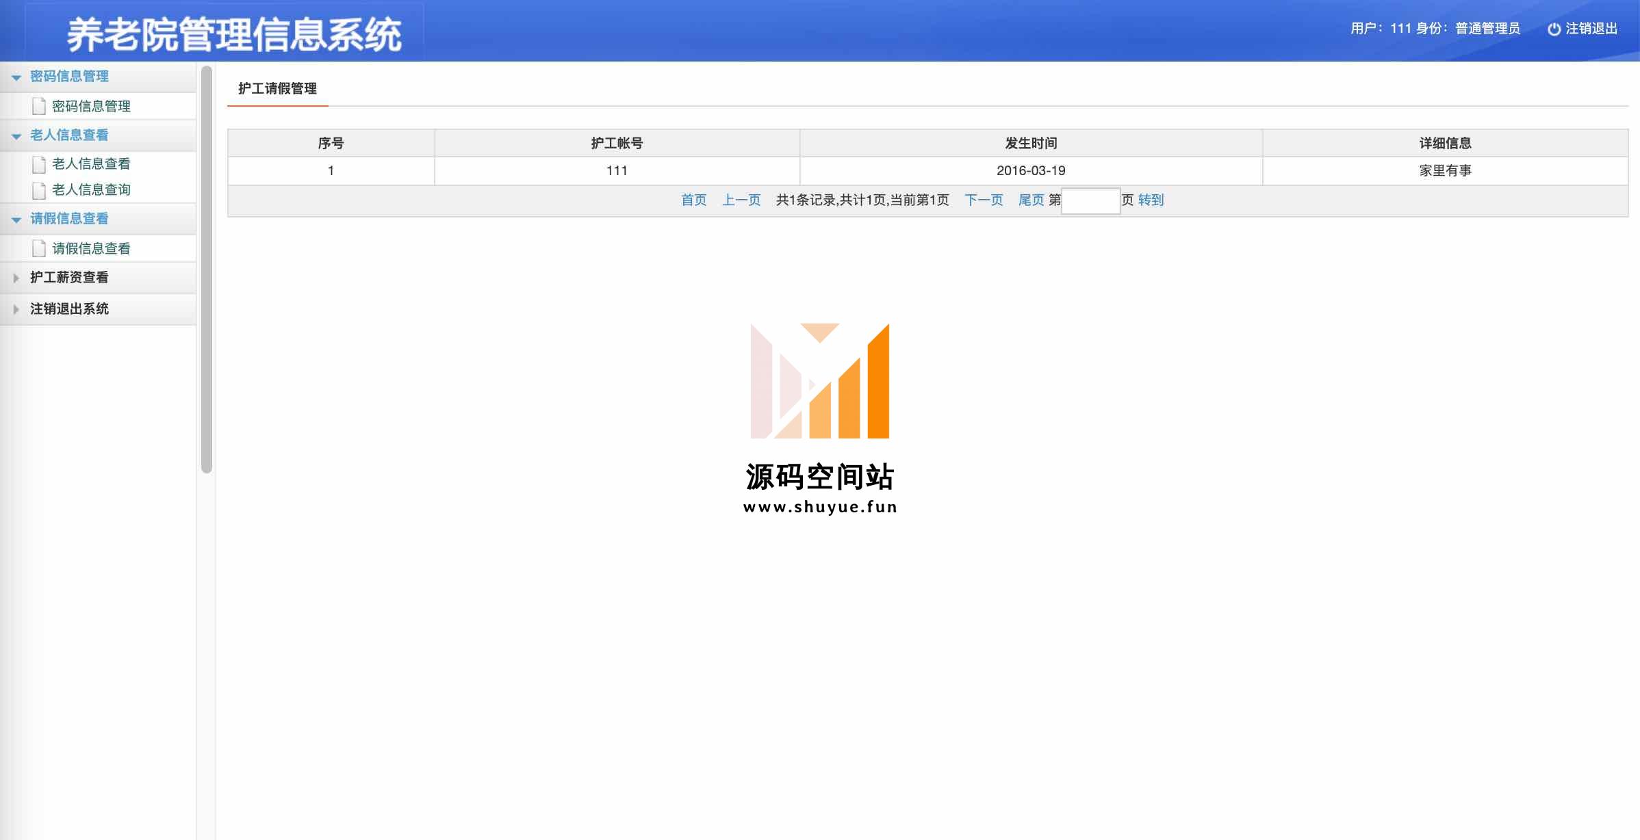
Task: Collapse the 密码信息管理 section arrow
Action: tap(16, 77)
